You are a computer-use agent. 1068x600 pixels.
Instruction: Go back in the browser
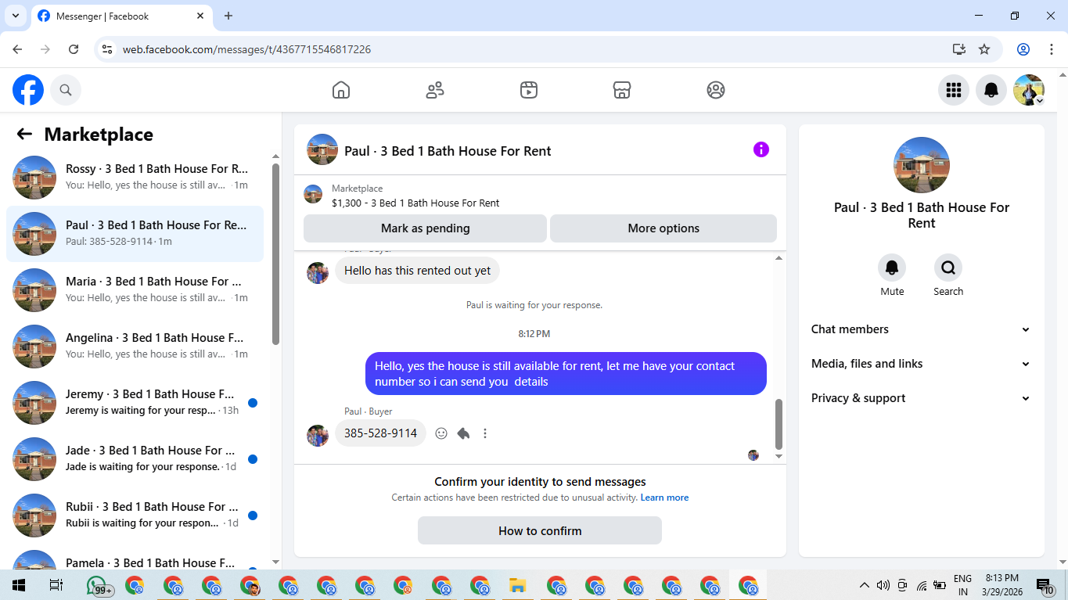pos(17,49)
